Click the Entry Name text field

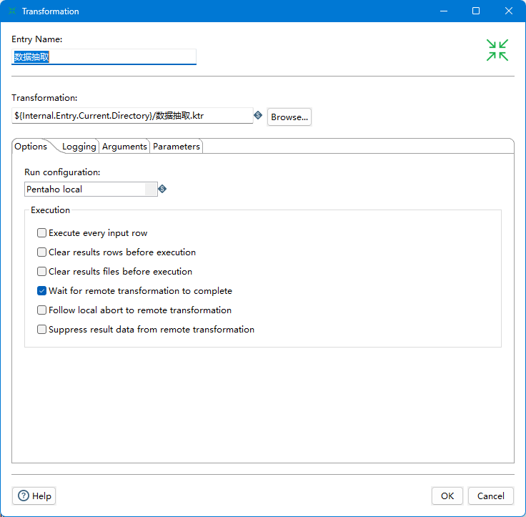point(104,56)
